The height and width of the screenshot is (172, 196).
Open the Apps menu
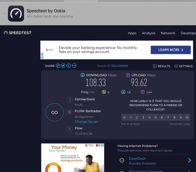tap(132, 33)
